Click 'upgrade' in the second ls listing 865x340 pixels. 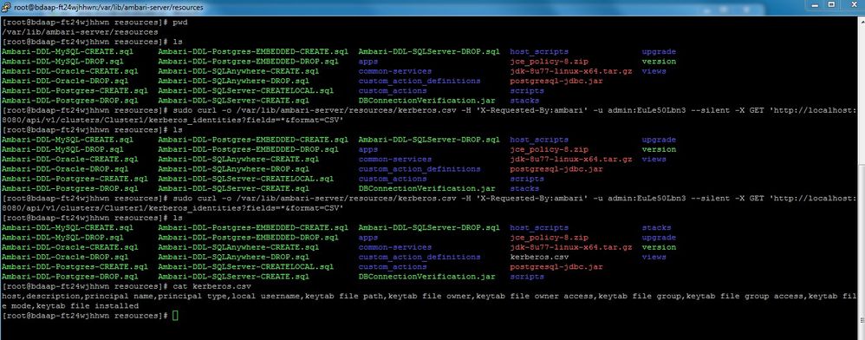(x=659, y=140)
